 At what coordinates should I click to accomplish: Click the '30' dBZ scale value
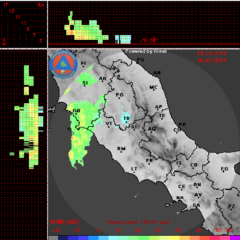[158, 230]
